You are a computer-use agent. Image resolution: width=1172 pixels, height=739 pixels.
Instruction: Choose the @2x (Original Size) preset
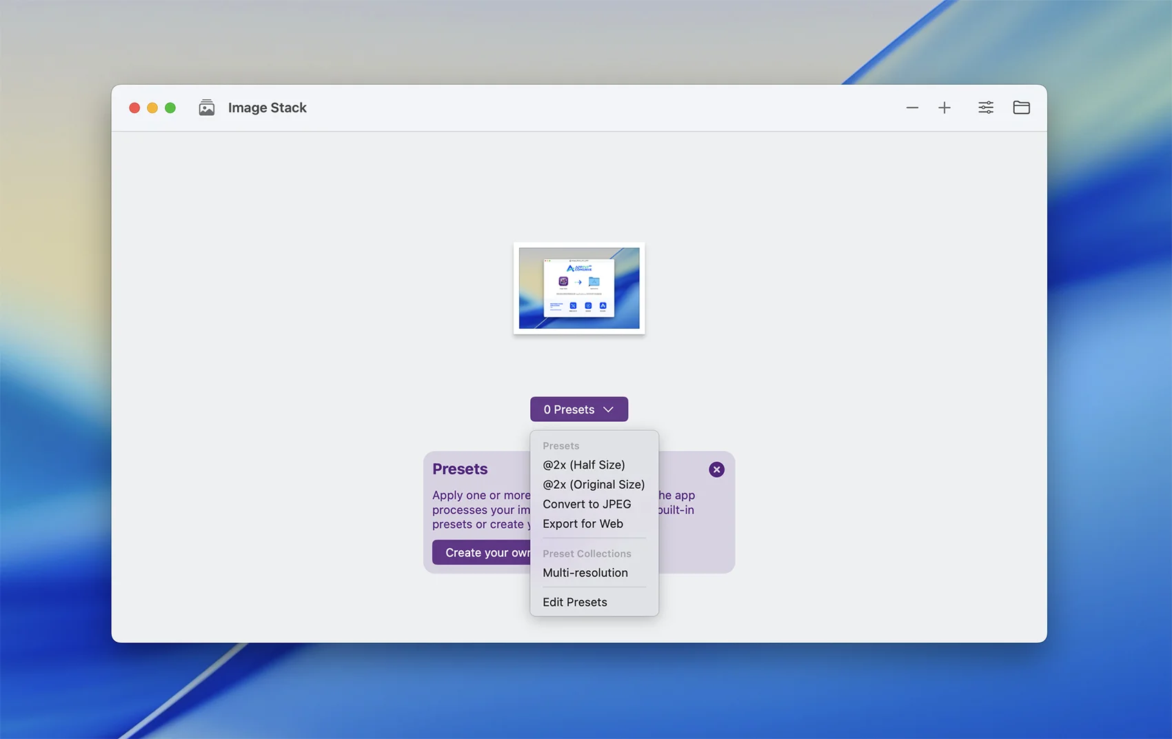[x=593, y=485]
